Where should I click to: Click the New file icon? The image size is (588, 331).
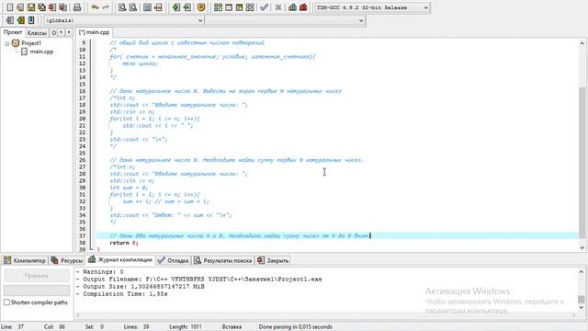(10, 7)
